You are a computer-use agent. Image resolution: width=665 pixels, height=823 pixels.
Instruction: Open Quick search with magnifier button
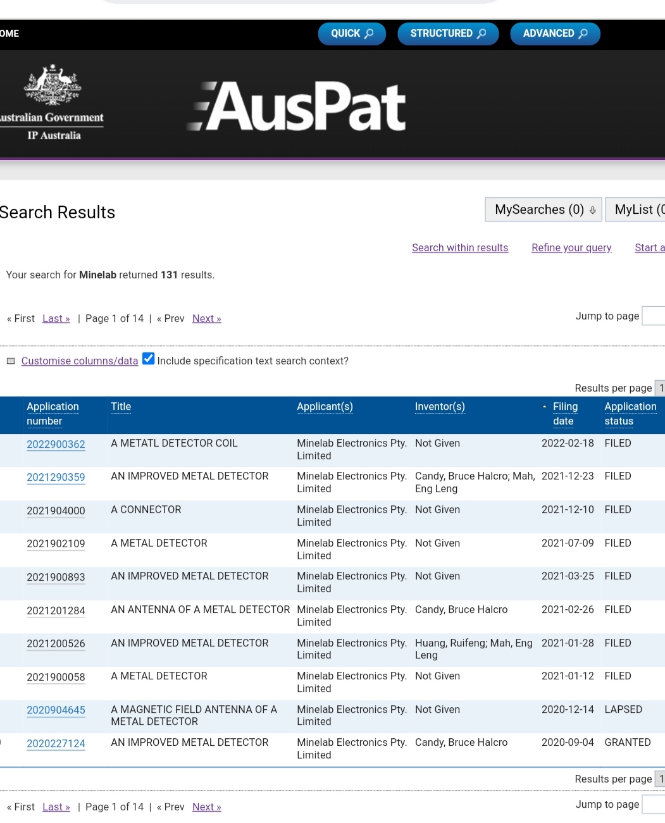click(x=352, y=34)
